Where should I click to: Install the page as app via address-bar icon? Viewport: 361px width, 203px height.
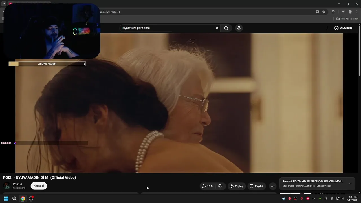pos(318,12)
